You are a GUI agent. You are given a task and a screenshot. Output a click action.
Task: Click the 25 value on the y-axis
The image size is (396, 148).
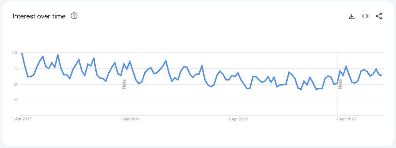(16, 100)
